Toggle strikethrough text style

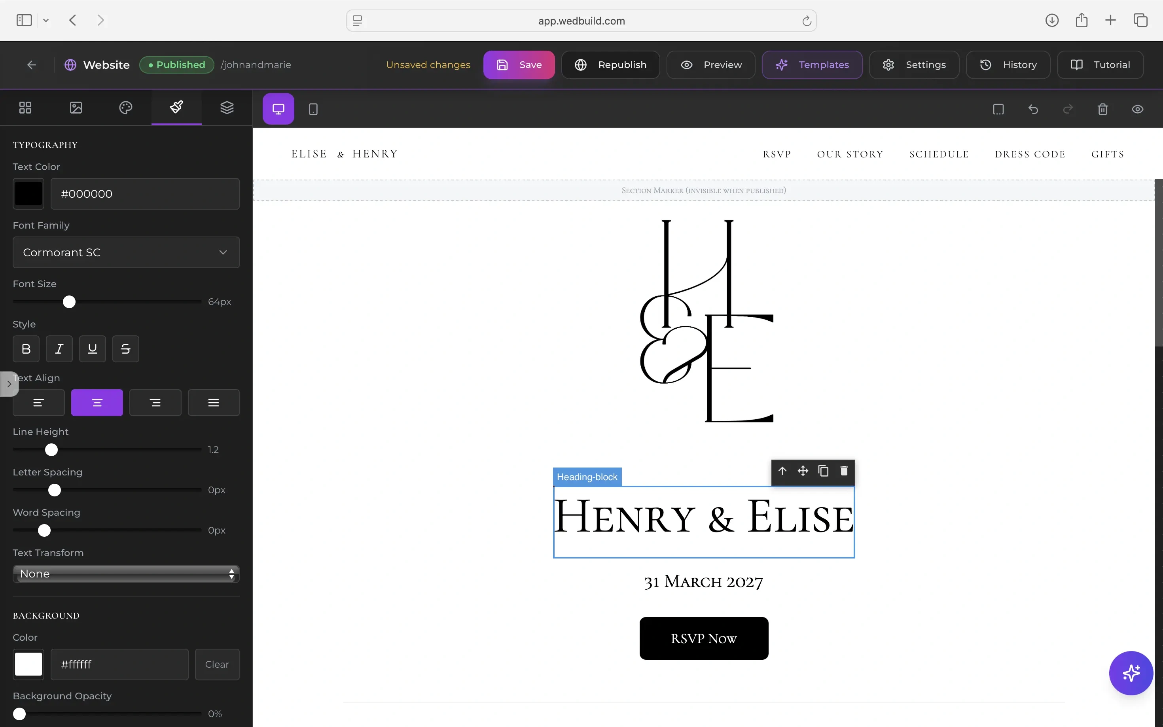[125, 349]
